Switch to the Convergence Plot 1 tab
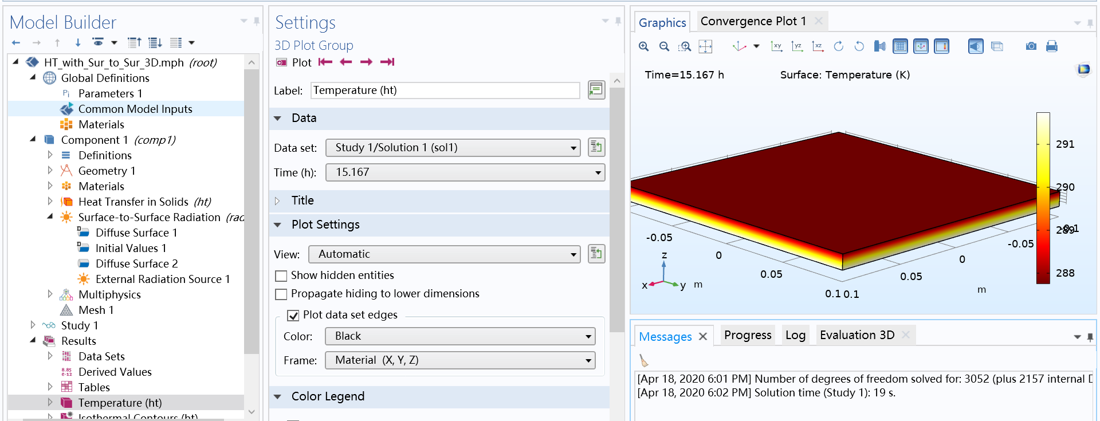1100x421 pixels. tap(753, 21)
